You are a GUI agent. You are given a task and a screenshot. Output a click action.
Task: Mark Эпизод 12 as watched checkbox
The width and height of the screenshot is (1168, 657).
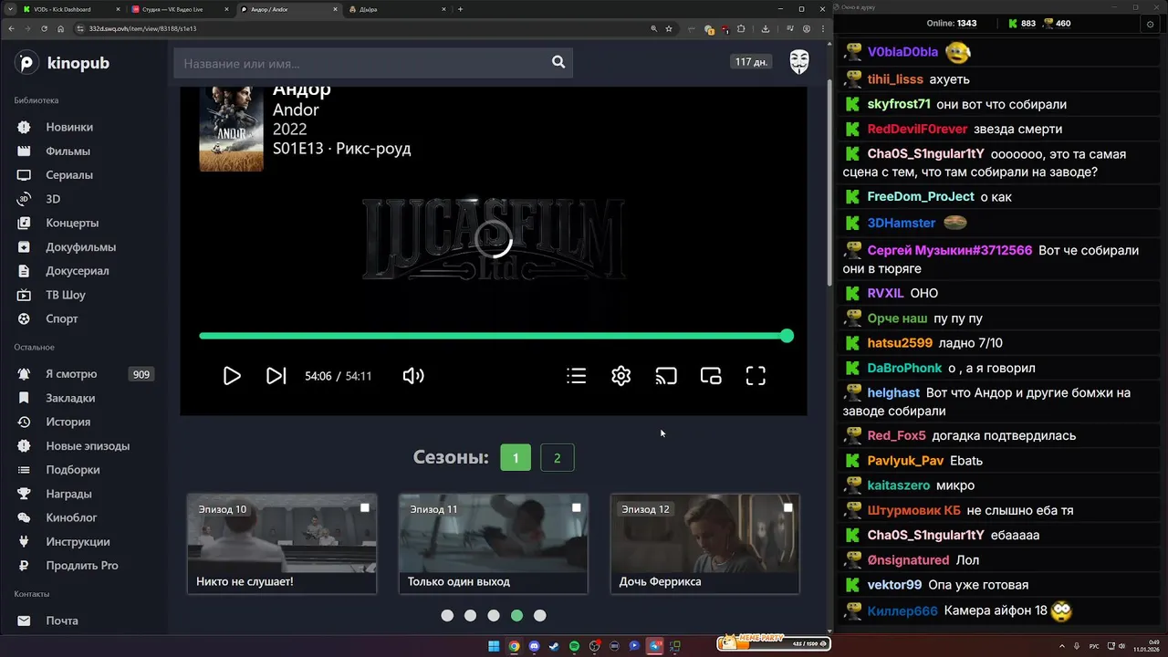pyautogui.click(x=788, y=507)
